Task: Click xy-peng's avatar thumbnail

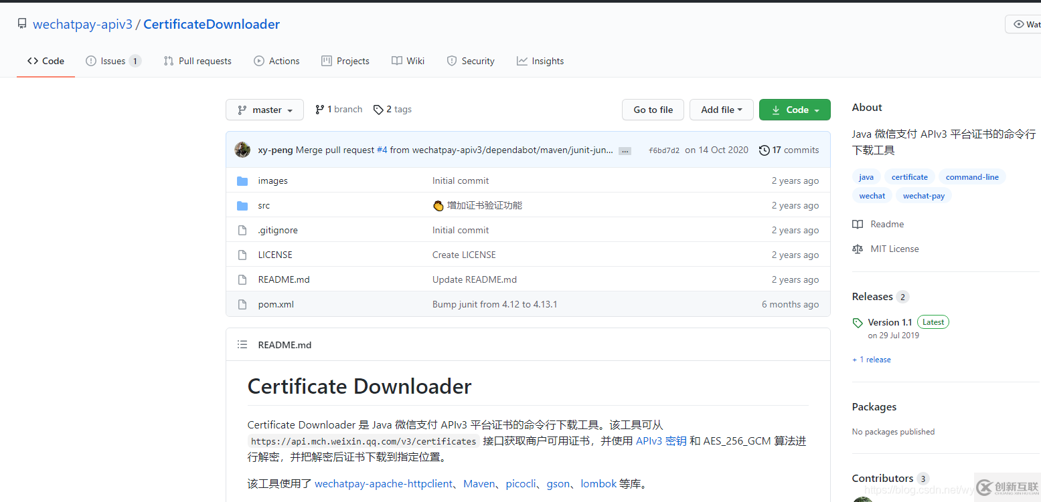Action: point(242,150)
